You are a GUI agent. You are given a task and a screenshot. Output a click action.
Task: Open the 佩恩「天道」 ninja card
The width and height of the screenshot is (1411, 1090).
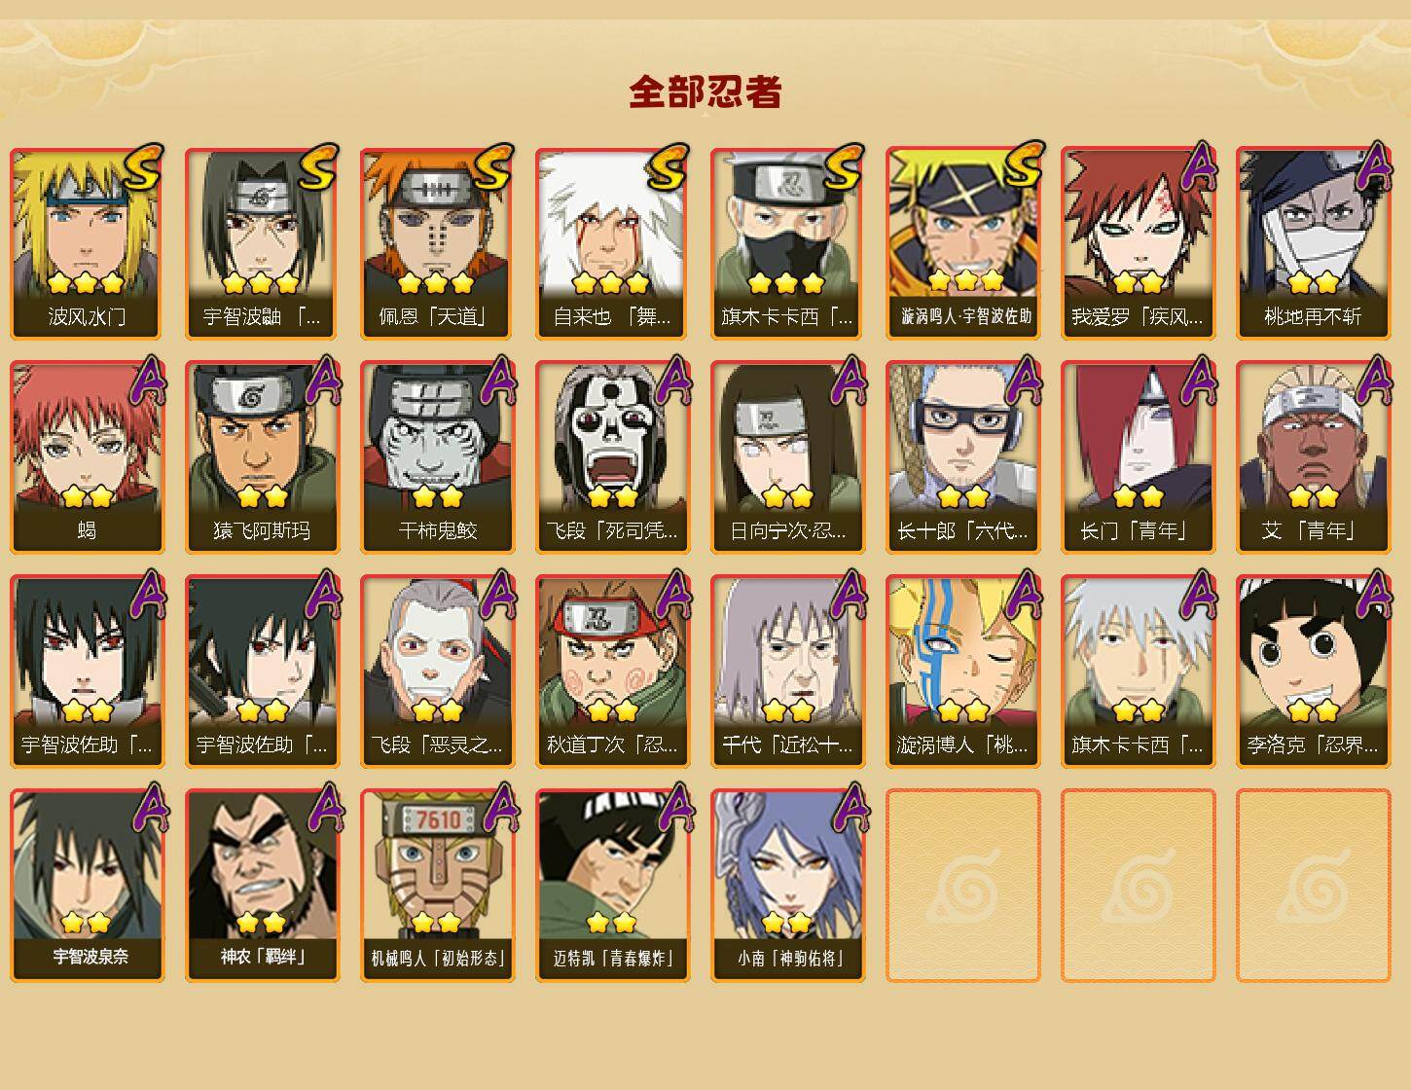(x=438, y=243)
